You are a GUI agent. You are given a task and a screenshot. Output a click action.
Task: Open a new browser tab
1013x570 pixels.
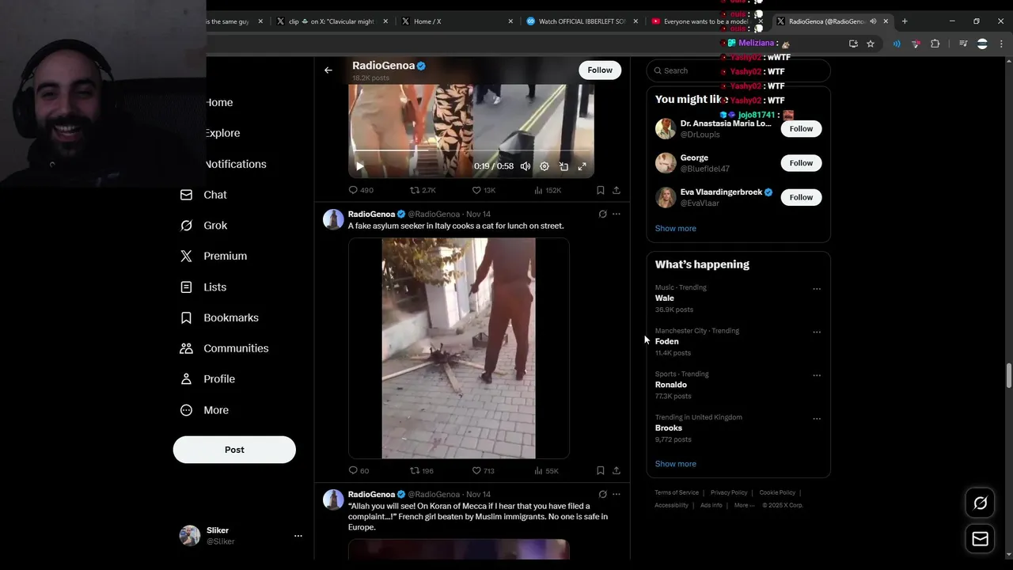click(x=905, y=21)
